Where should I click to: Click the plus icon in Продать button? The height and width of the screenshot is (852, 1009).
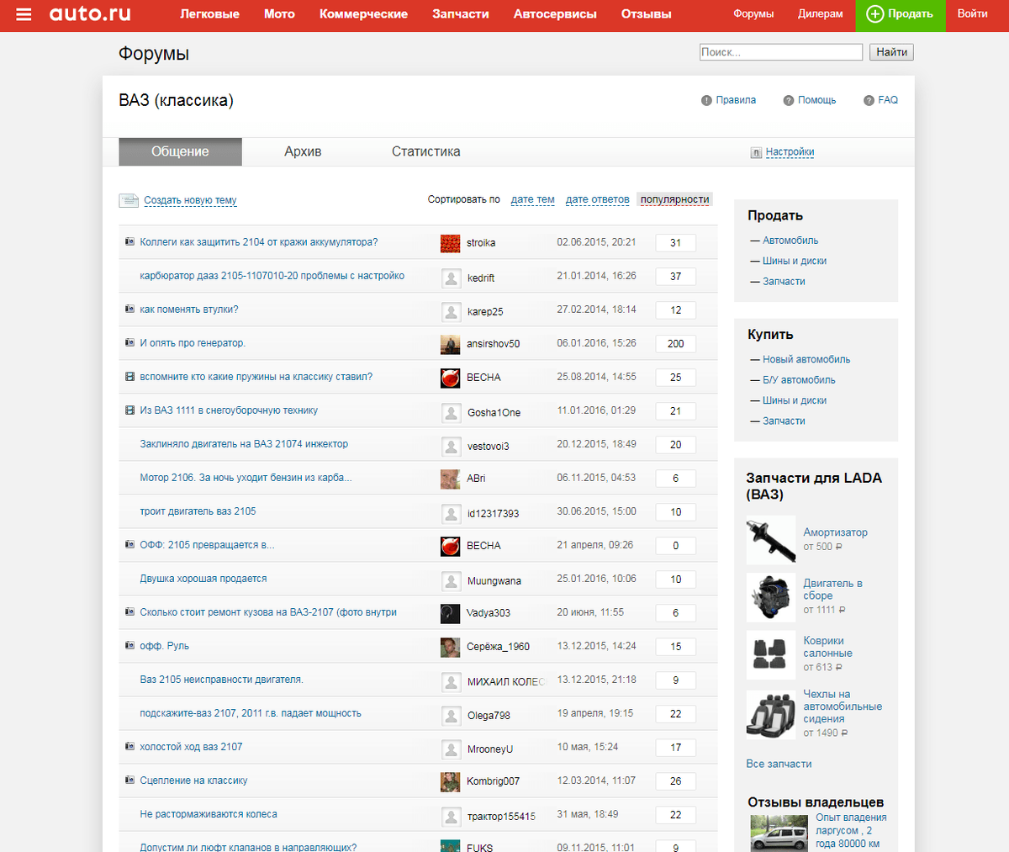coord(875,14)
